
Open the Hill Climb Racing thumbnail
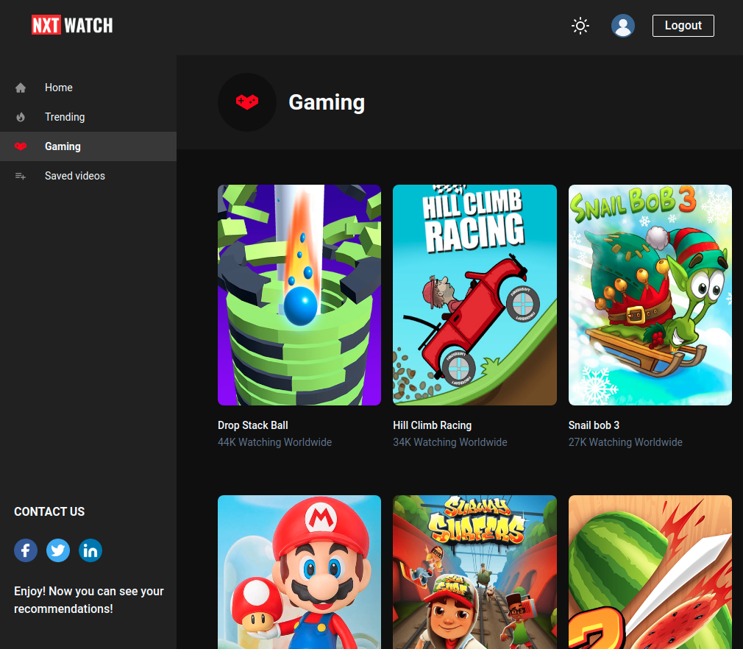[x=474, y=295]
